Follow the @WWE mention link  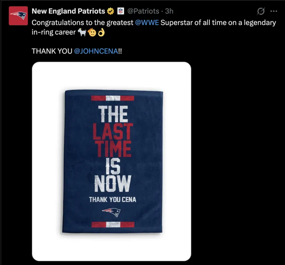click(147, 22)
